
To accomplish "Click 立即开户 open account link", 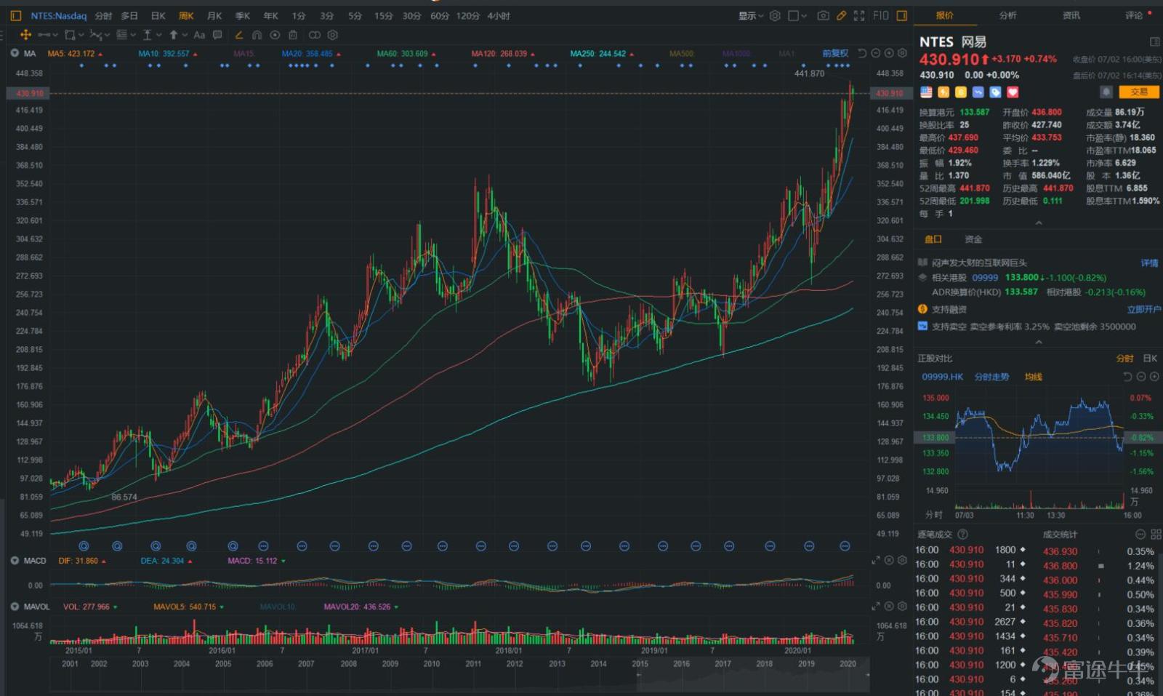I will (x=1143, y=309).
